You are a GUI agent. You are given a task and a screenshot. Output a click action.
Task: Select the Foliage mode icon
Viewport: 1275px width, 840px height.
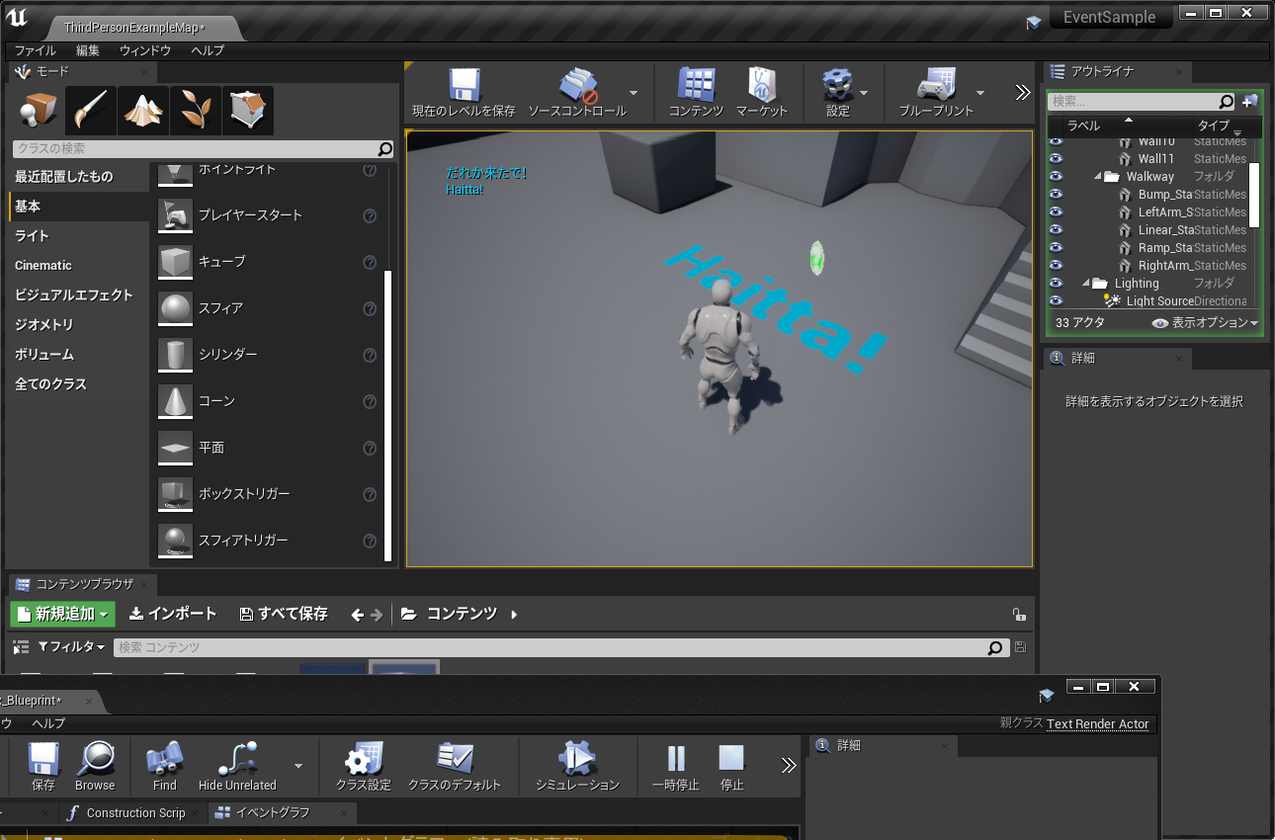point(196,110)
